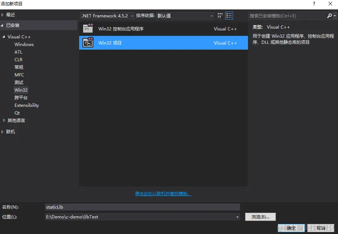Confirm with the 确定 button
Screen dimensions: 338x234
point(291,228)
